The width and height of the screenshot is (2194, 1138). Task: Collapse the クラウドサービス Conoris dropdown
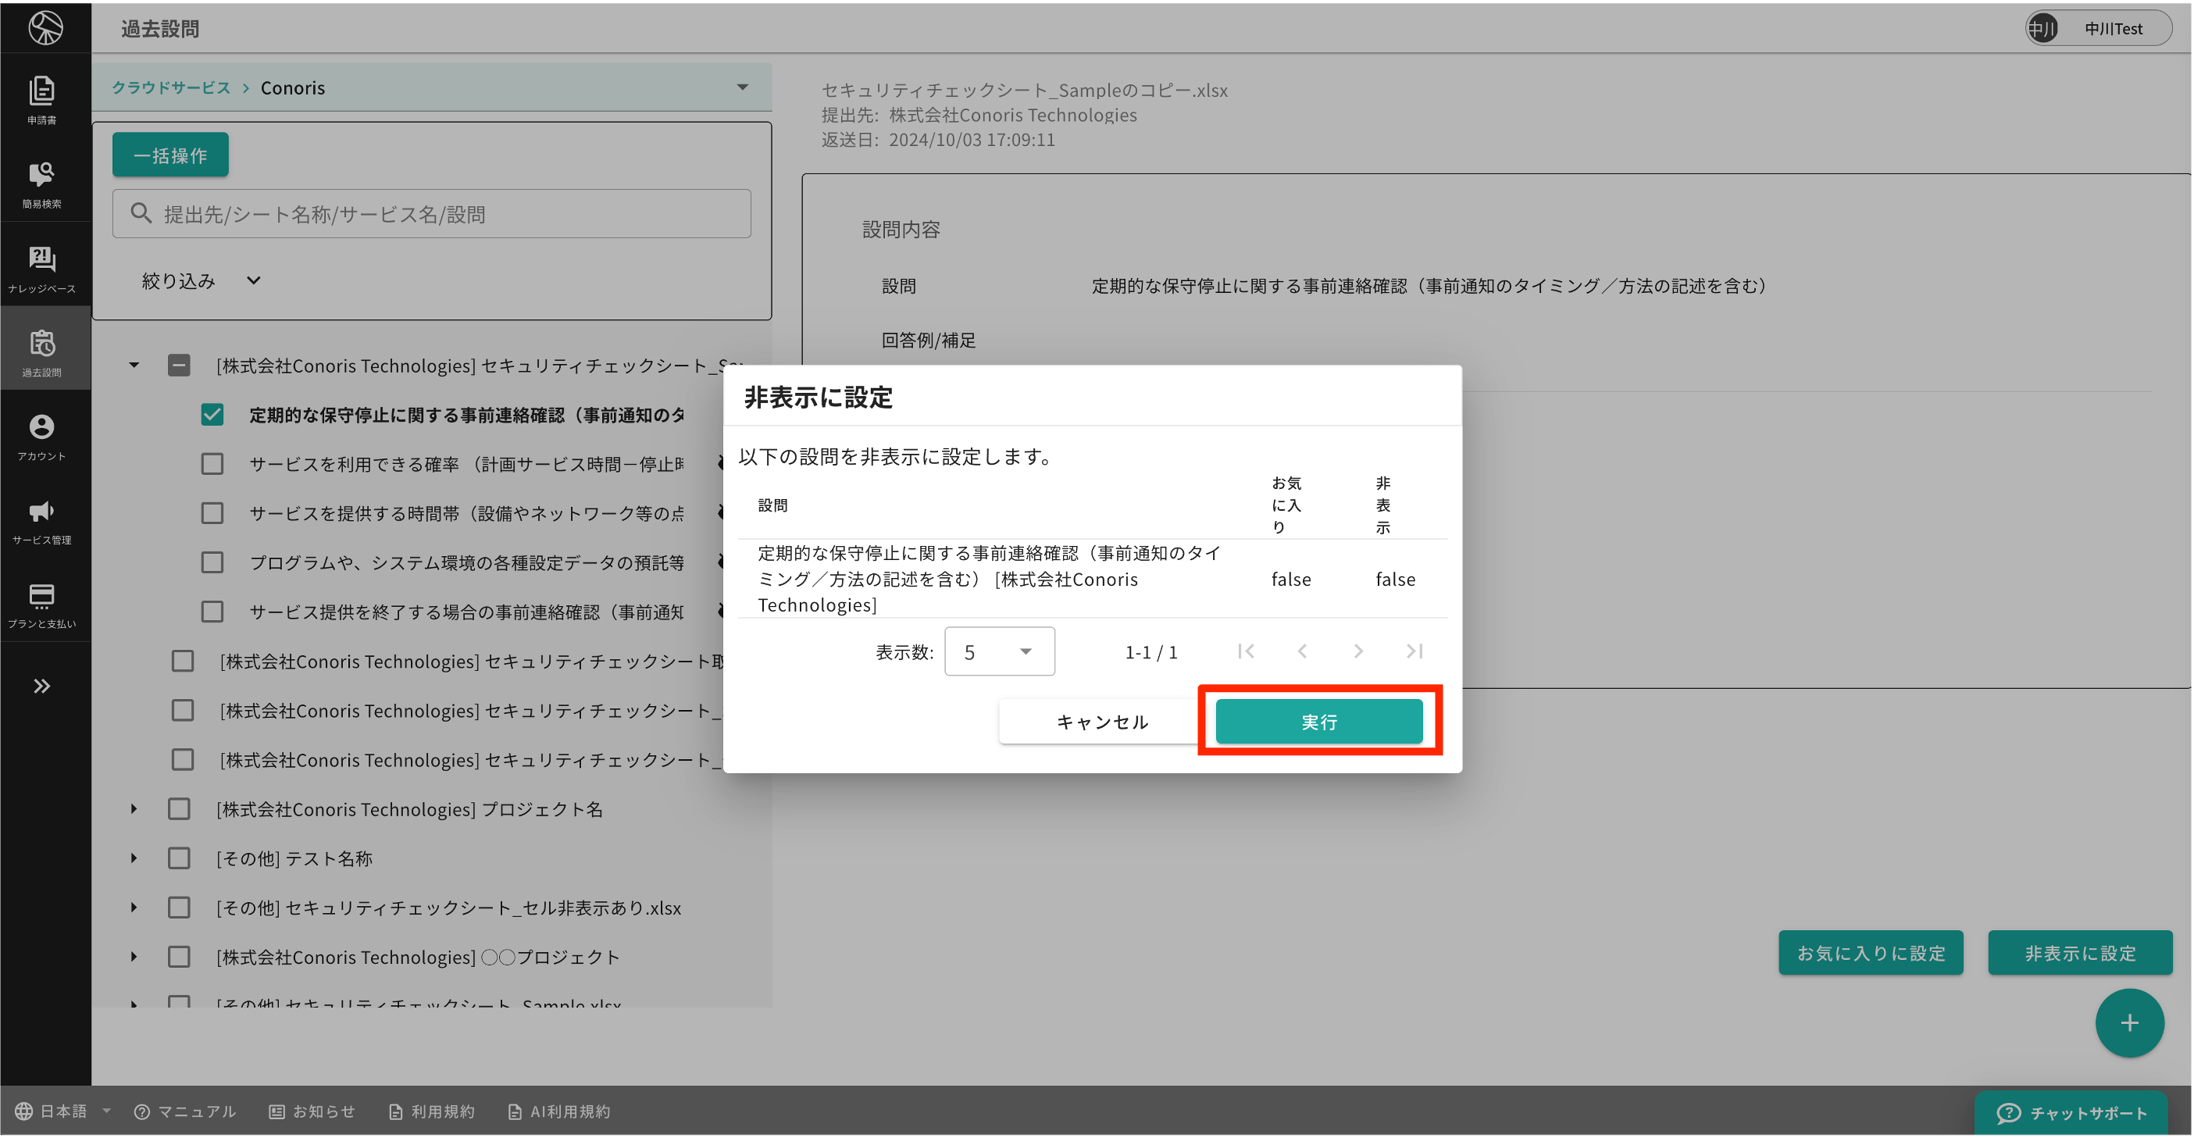pos(741,87)
